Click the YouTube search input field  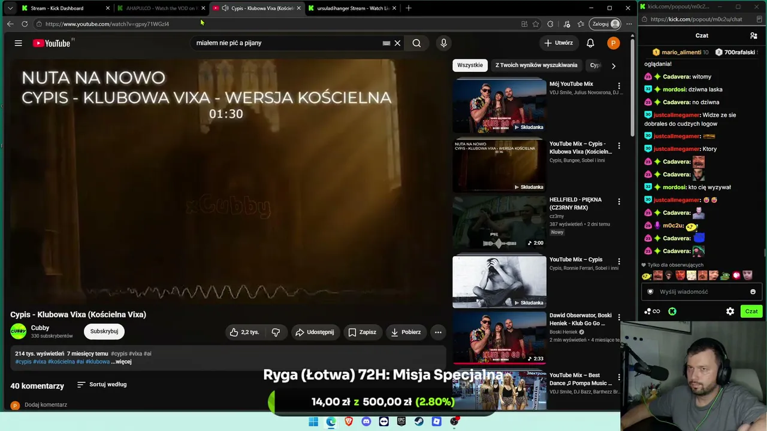pos(288,43)
